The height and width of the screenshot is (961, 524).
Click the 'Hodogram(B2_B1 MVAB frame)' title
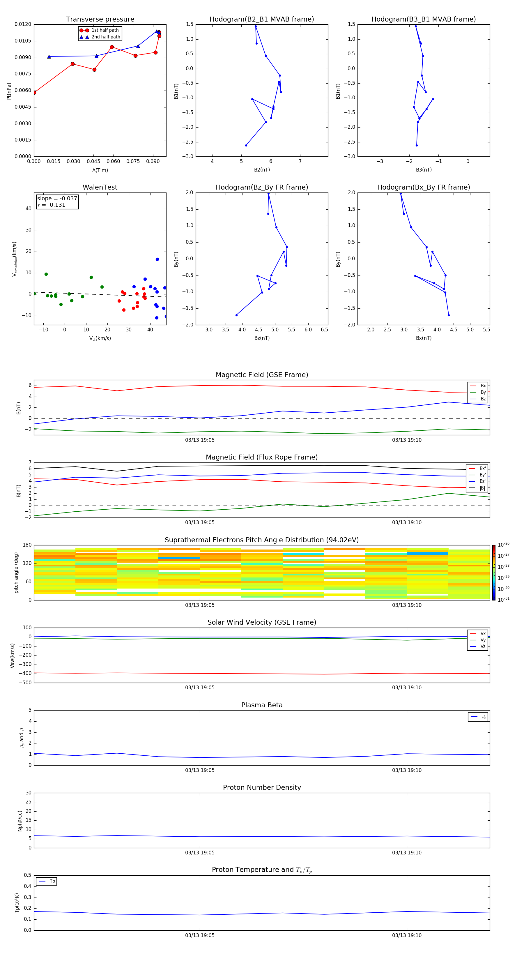coord(262,20)
